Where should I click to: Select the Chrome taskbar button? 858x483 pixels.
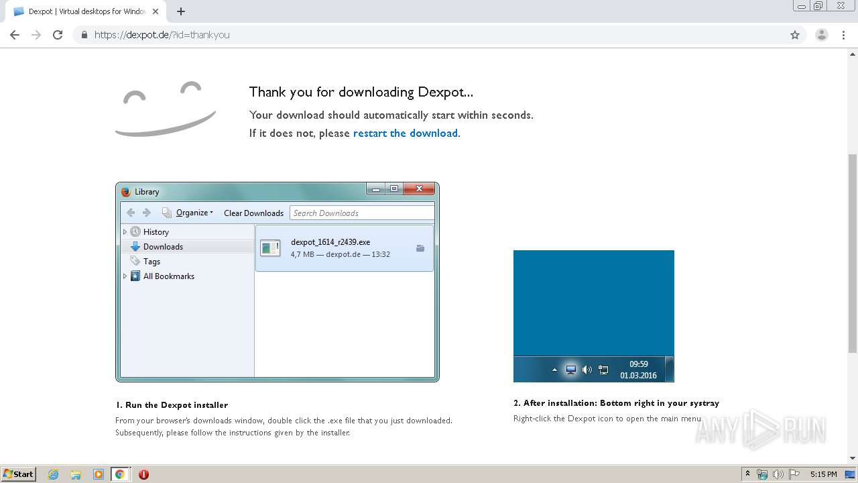tap(120, 474)
